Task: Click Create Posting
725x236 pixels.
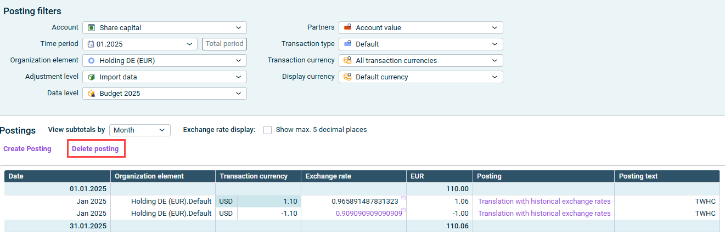Action: pyautogui.click(x=27, y=149)
